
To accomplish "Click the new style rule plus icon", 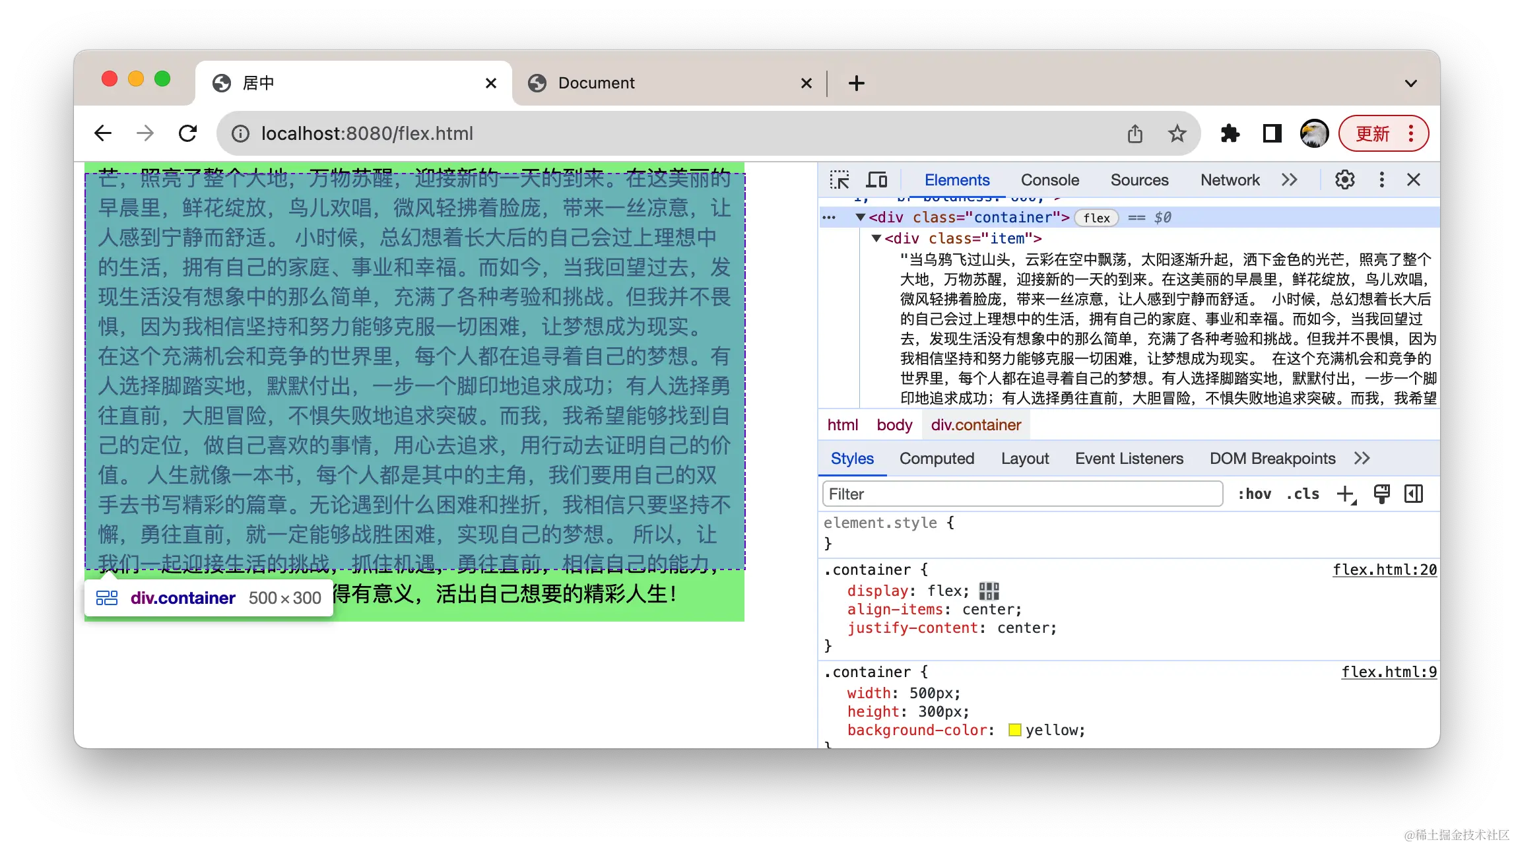I will click(1346, 494).
